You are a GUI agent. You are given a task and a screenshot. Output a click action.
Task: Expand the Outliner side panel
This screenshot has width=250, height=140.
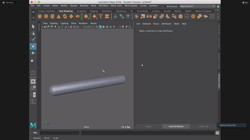click(x=39, y=27)
